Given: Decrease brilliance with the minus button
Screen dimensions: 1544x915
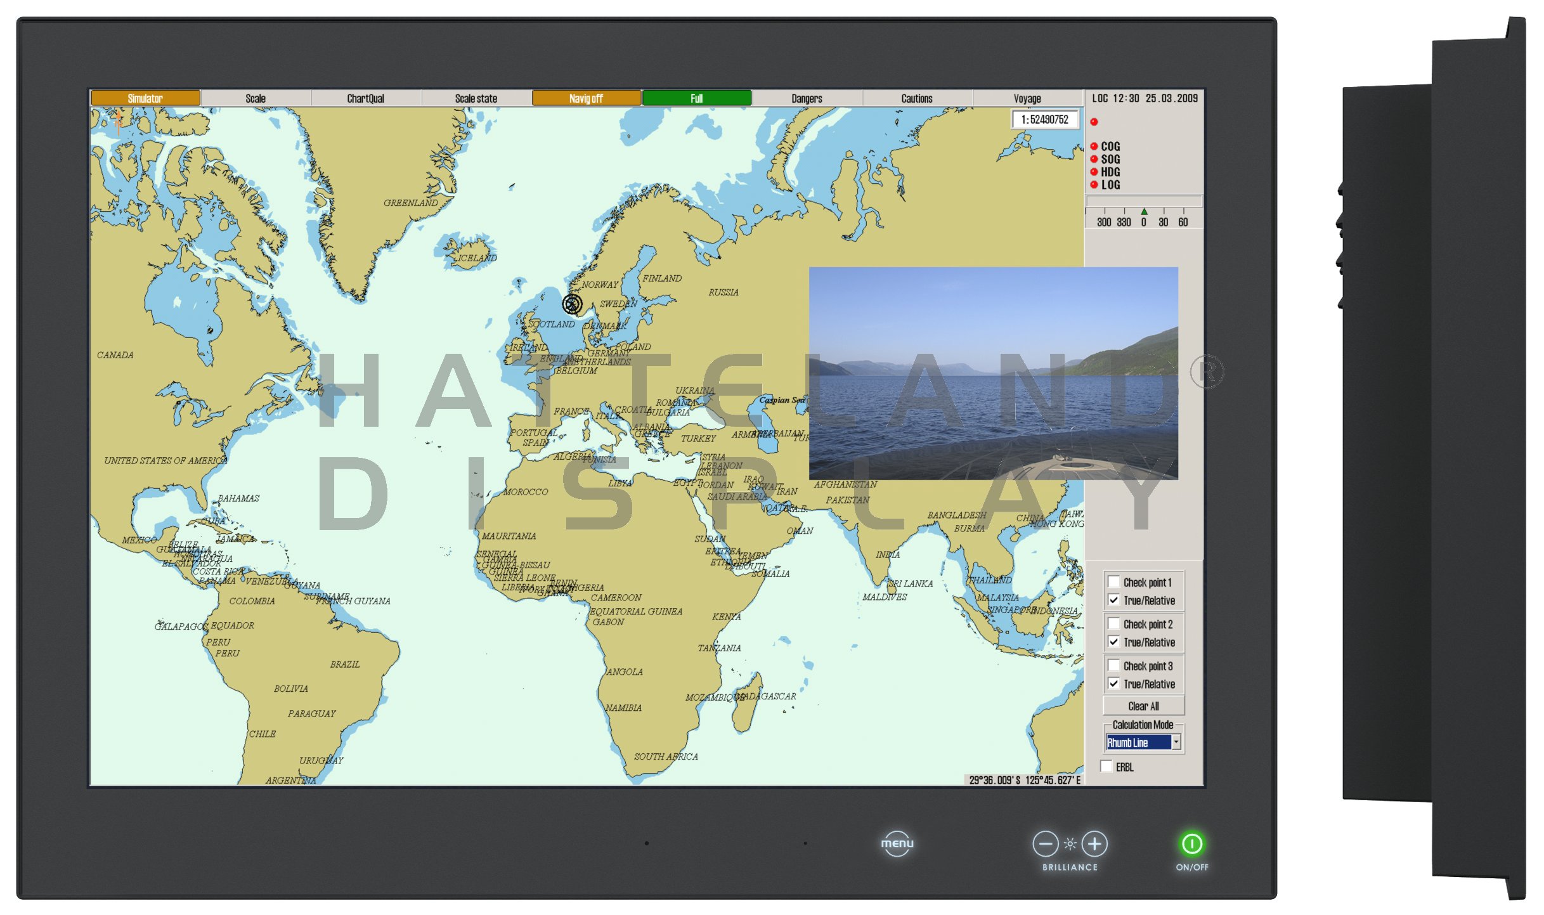Looking at the screenshot, I should (1045, 844).
